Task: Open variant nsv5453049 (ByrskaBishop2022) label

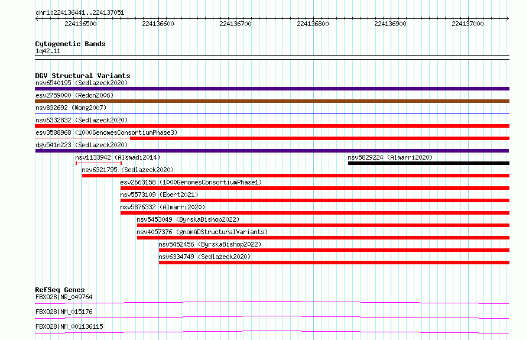Action: point(188,219)
